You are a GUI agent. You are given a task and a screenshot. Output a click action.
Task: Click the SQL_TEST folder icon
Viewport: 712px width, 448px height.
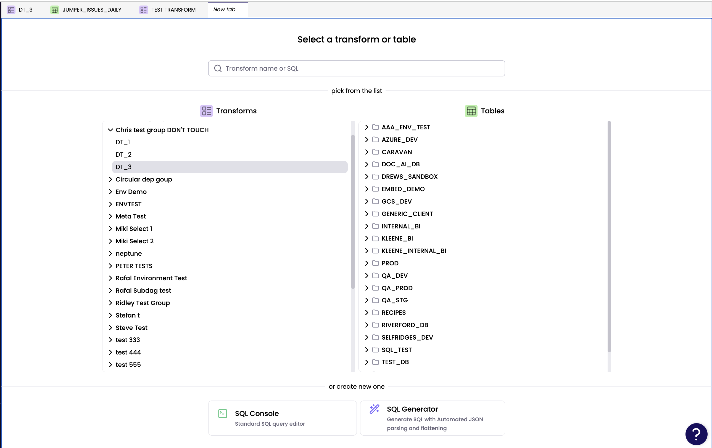[375, 350]
